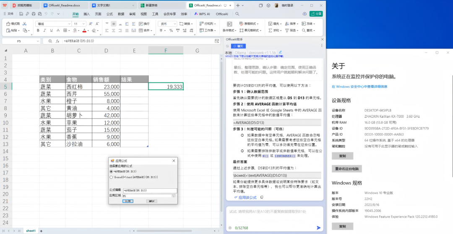This screenshot has height=234, width=453.
Task: Toggle bold formatting in the ribbon
Action: pos(37,31)
